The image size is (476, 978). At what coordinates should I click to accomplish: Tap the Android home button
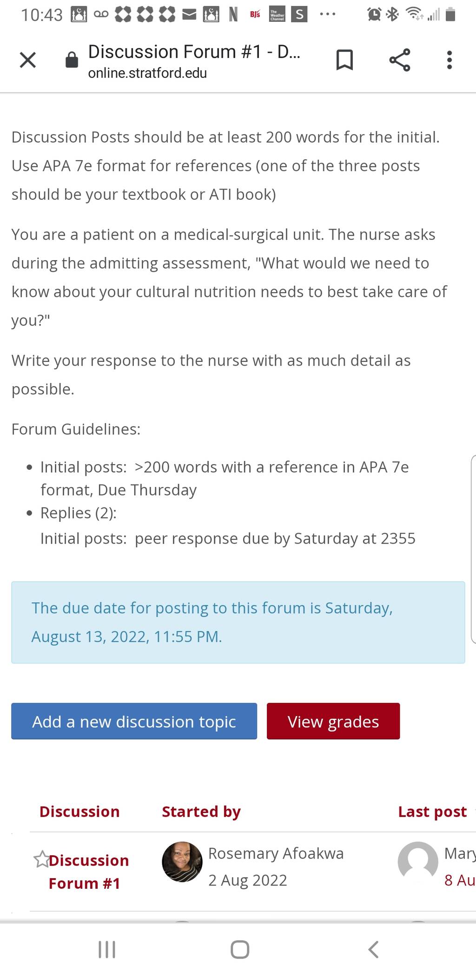coord(240,950)
